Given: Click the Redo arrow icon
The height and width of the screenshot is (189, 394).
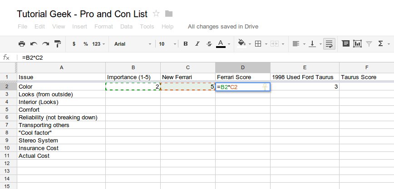Looking at the screenshot, I should point(45,44).
